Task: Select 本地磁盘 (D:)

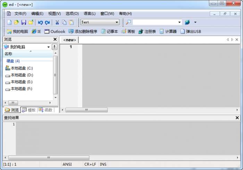Action: click(x=19, y=75)
